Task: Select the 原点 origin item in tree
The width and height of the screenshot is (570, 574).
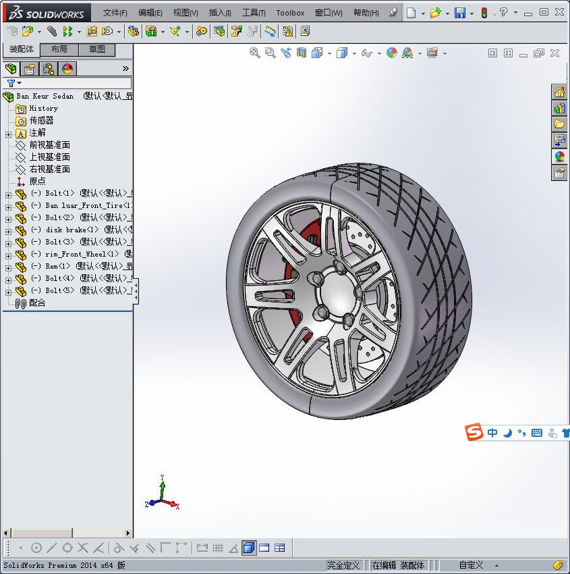Action: click(37, 181)
